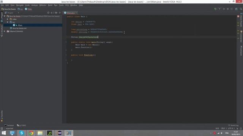Open the Ant Build side tab
Screen dimensions: 243x136
(x=241, y=50)
